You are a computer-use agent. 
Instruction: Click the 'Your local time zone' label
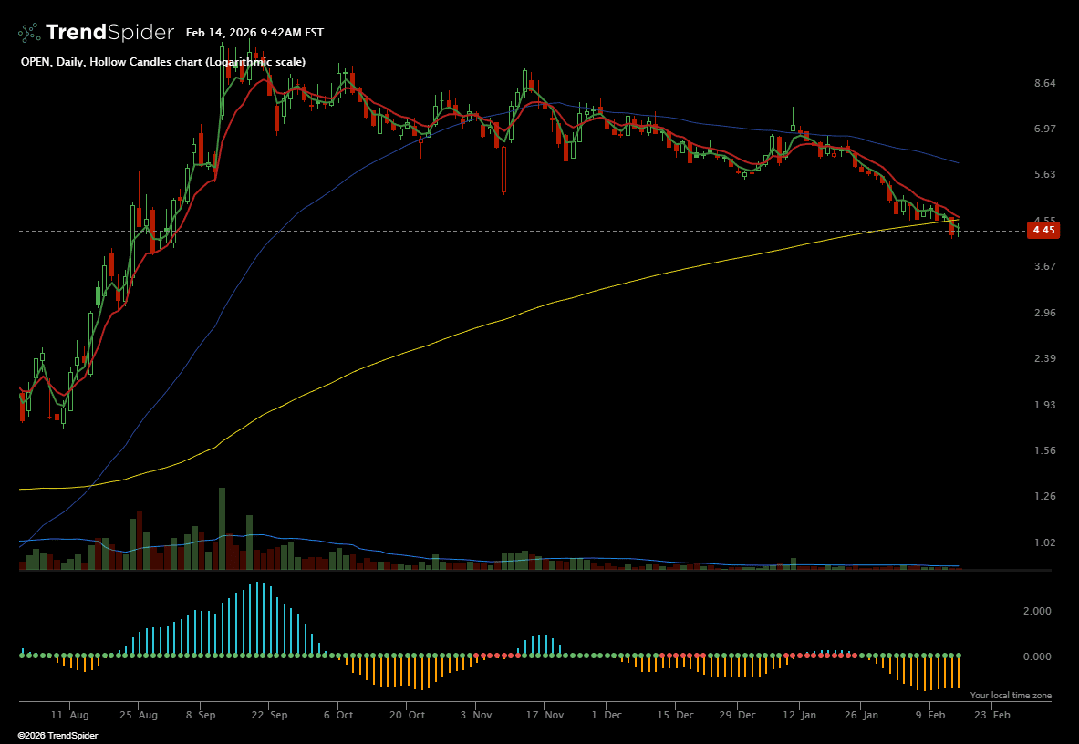[x=1011, y=696]
